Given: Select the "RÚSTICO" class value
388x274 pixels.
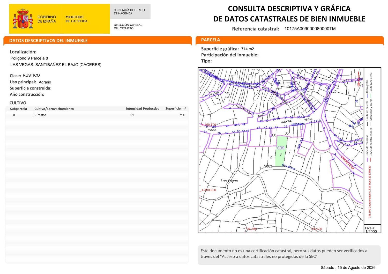Looking at the screenshot, I should point(31,75).
